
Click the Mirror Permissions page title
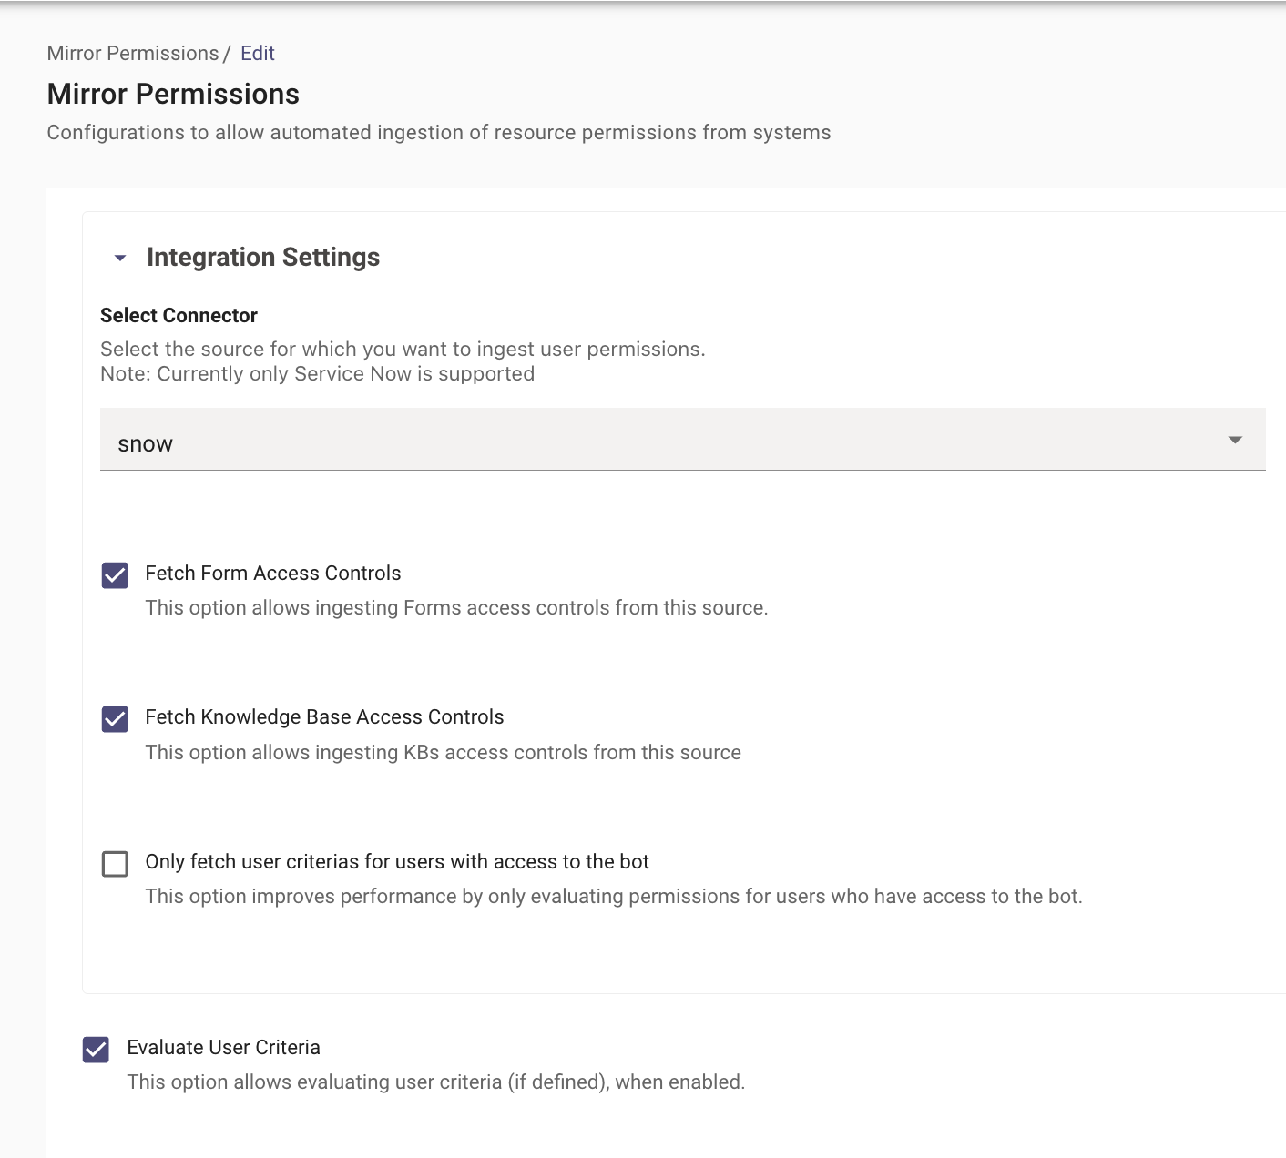(x=173, y=94)
